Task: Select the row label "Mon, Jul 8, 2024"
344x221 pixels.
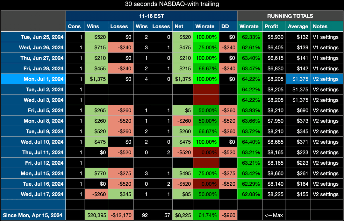Action: [x=33, y=121]
